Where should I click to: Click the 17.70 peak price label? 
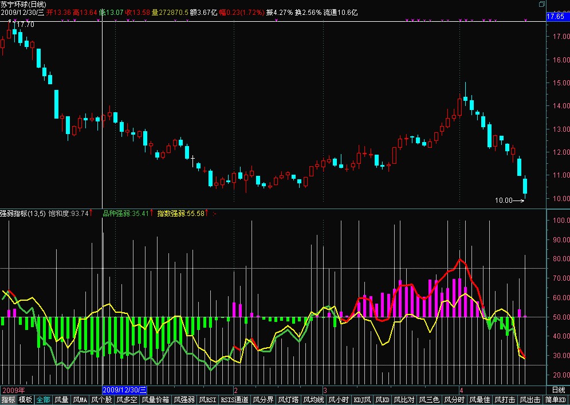(x=25, y=25)
